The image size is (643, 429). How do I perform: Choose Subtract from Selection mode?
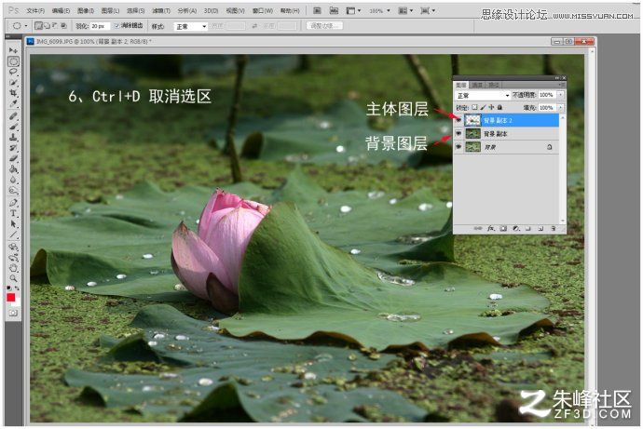55,26
